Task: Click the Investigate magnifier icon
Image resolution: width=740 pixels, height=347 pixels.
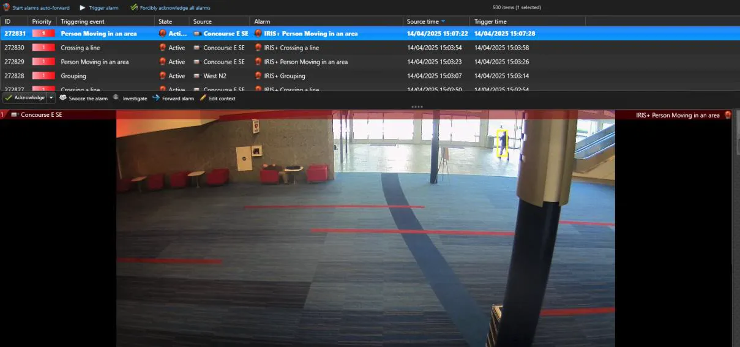Action: click(x=116, y=97)
